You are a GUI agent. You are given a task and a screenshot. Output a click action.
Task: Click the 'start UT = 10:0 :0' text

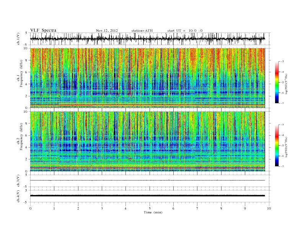pyautogui.click(x=185, y=31)
